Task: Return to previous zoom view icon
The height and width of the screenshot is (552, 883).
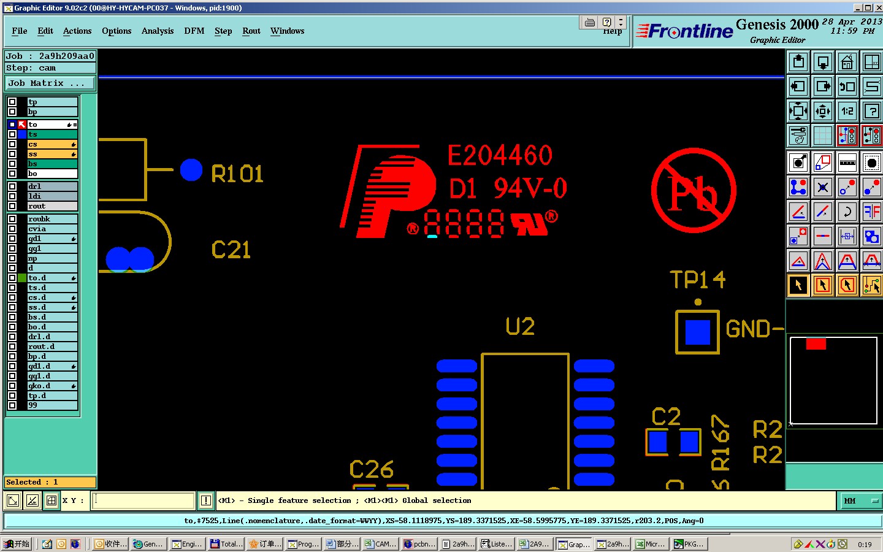Action: pos(847,86)
